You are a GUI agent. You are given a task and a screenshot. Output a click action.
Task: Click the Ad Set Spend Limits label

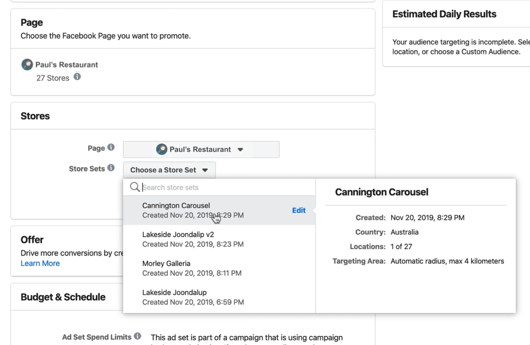click(97, 337)
